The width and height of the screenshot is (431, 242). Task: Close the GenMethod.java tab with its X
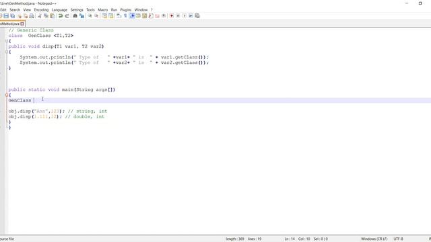(22, 24)
